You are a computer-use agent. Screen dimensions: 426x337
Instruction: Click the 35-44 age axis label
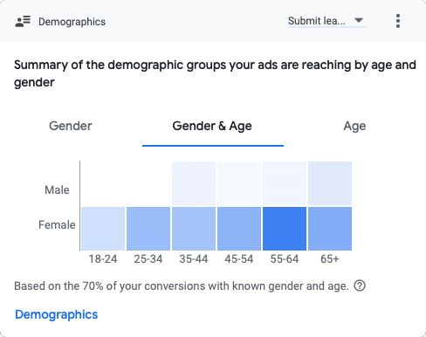pyautogui.click(x=194, y=259)
